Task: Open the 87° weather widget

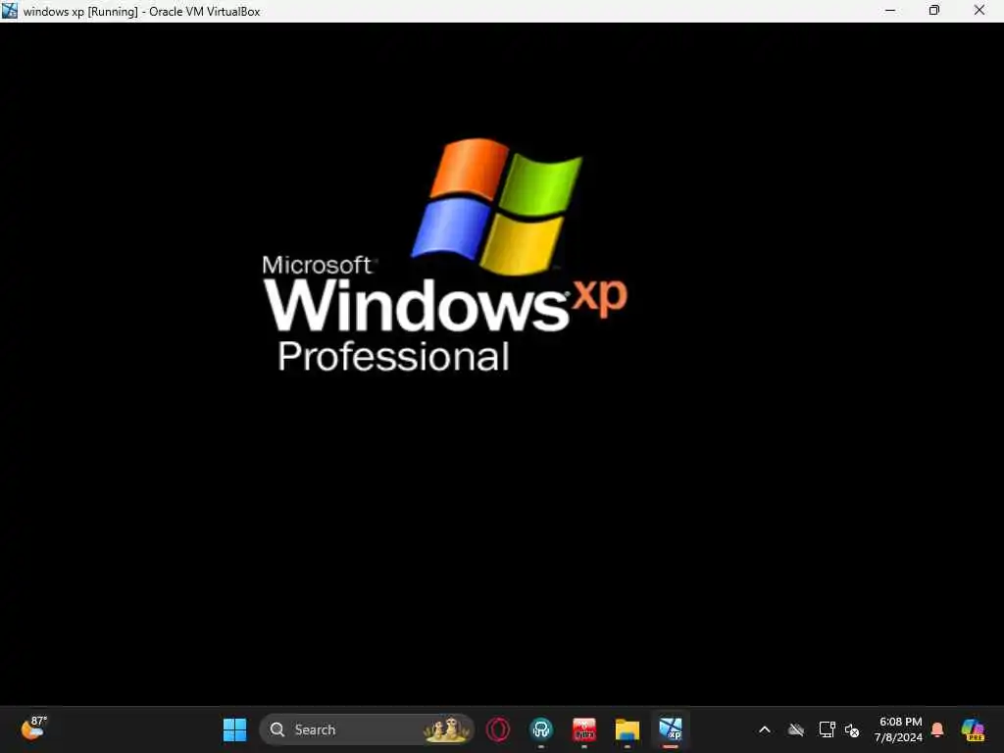Action: (x=33, y=728)
